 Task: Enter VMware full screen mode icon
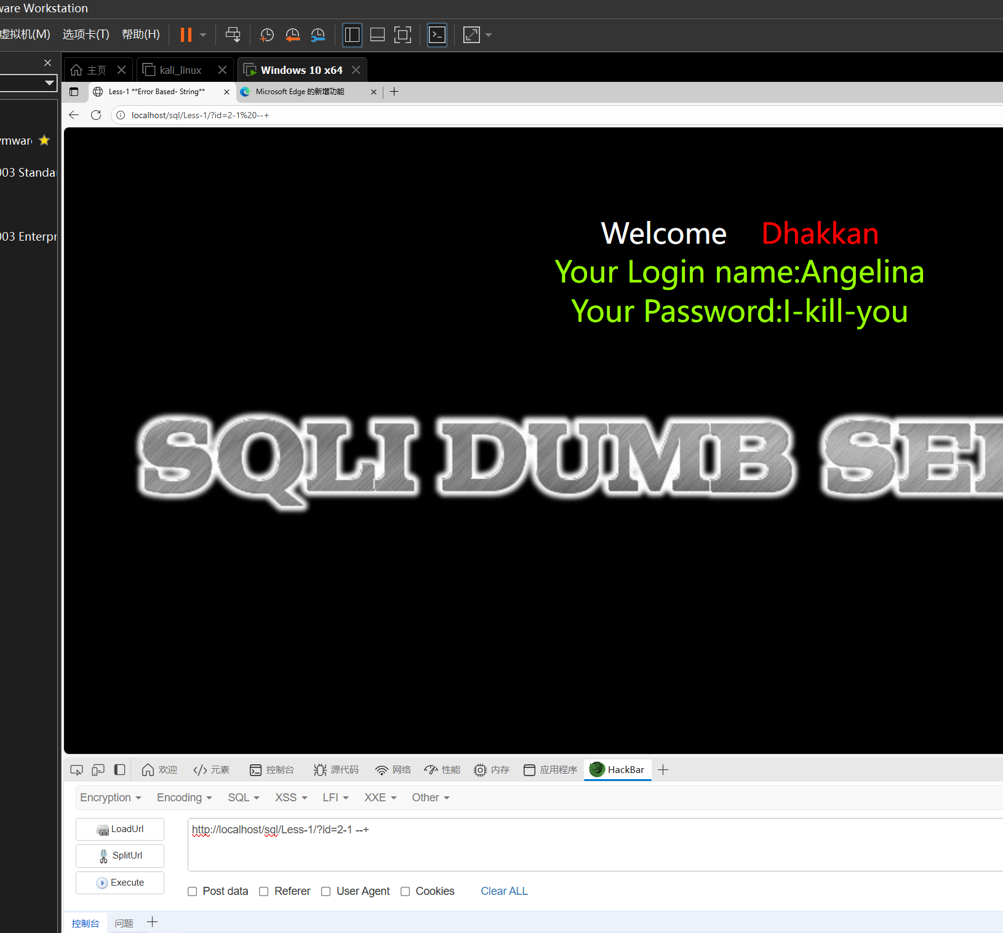click(402, 34)
